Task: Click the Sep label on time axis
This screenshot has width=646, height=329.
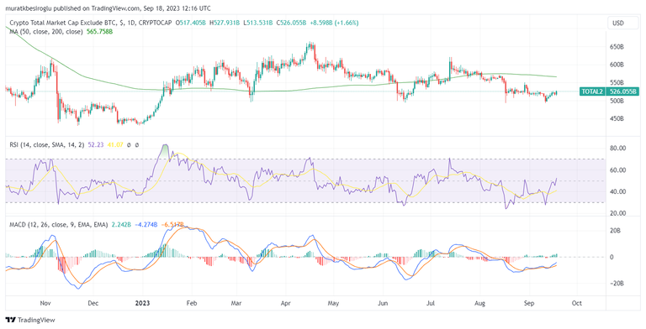Action: click(x=529, y=304)
